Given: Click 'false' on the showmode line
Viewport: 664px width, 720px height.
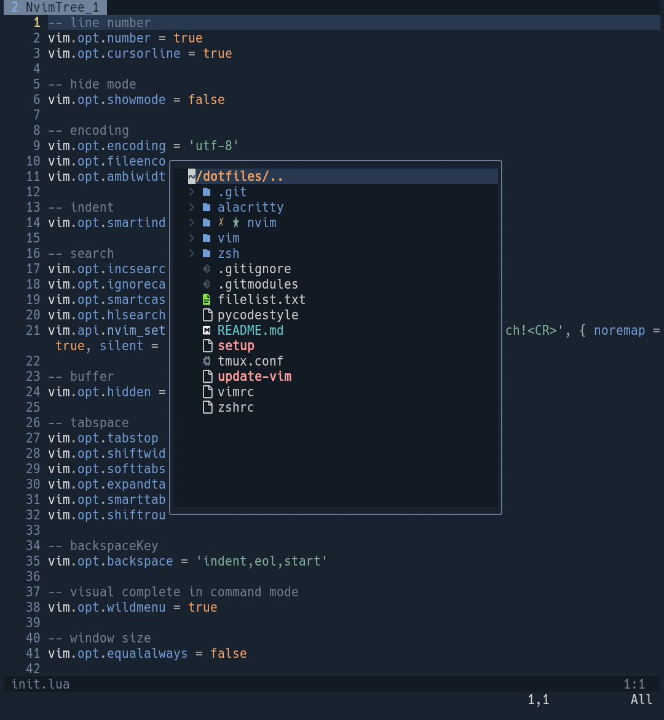Looking at the screenshot, I should [x=207, y=100].
